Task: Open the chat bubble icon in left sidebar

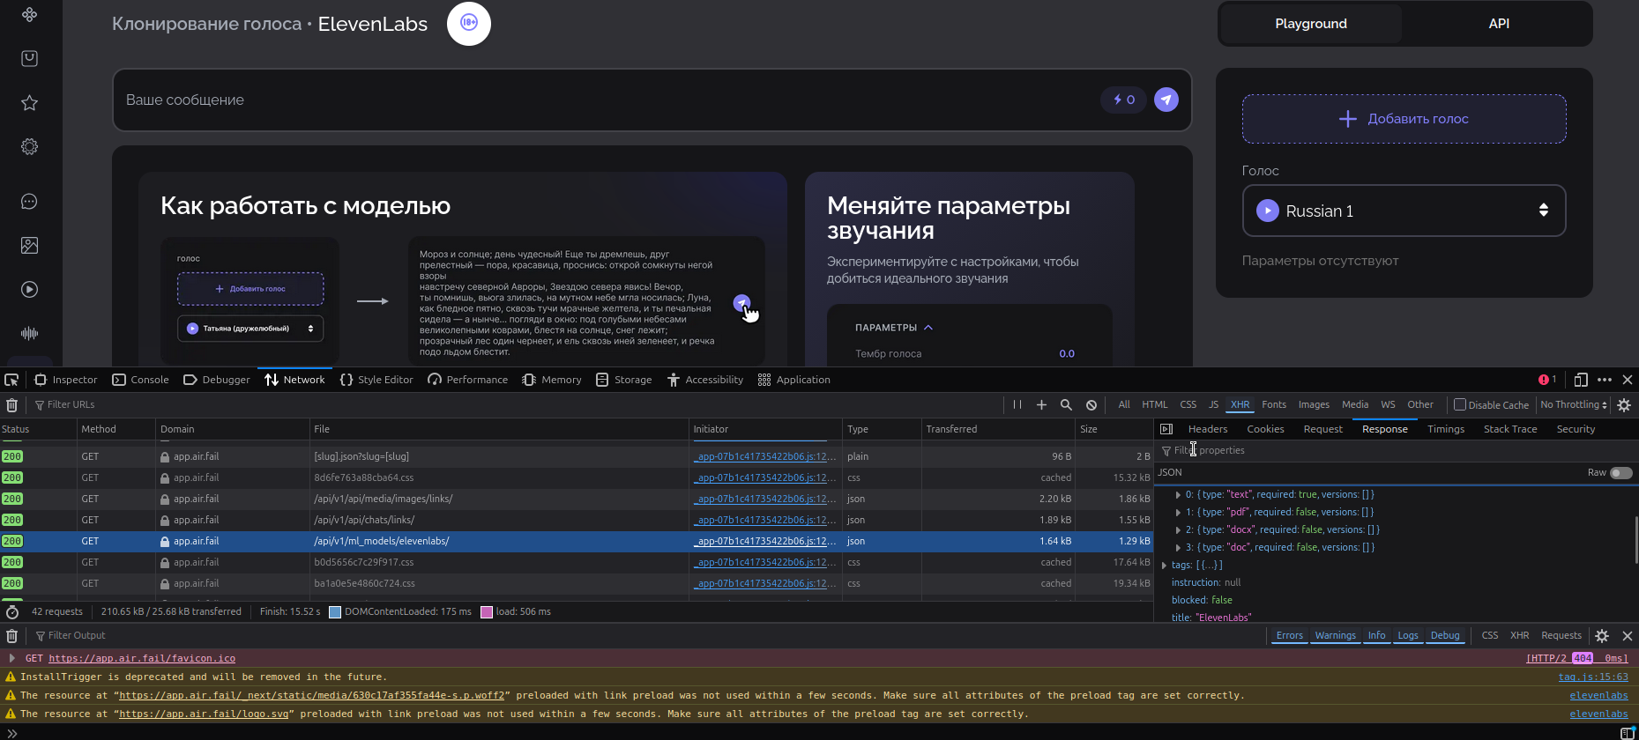Action: click(29, 202)
